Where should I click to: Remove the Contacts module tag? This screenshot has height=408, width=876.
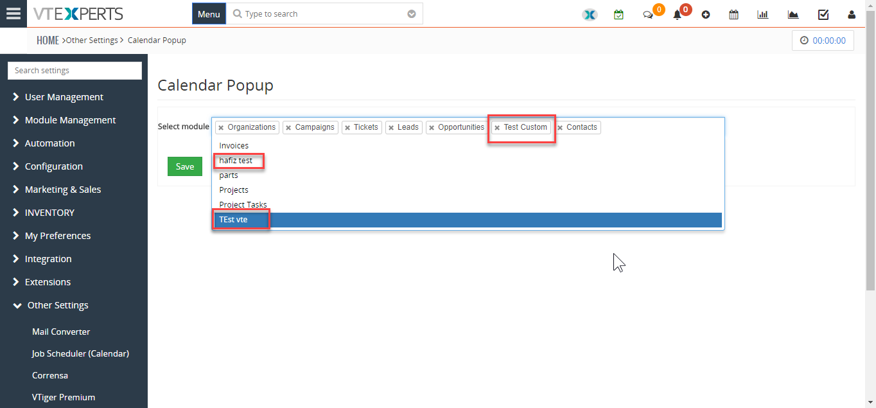point(560,128)
